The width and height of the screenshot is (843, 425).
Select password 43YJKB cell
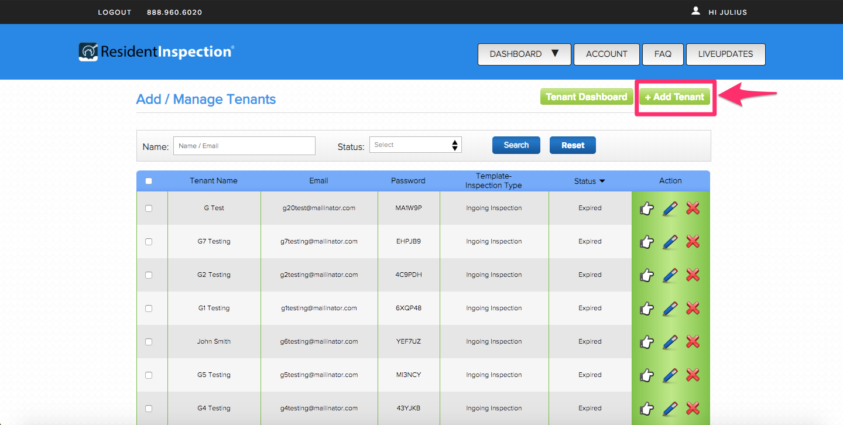[408, 408]
